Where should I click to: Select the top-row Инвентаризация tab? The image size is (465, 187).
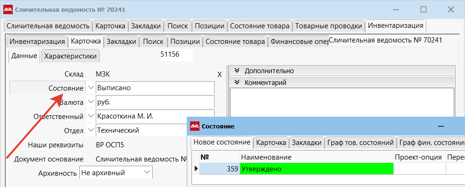point(396,25)
